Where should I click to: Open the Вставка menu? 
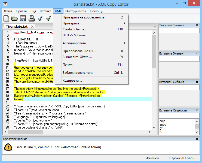point(45,11)
